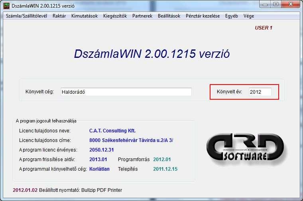Click the A programmal könyvelhető cég label
The width and height of the screenshot is (303, 201).
[53, 169]
